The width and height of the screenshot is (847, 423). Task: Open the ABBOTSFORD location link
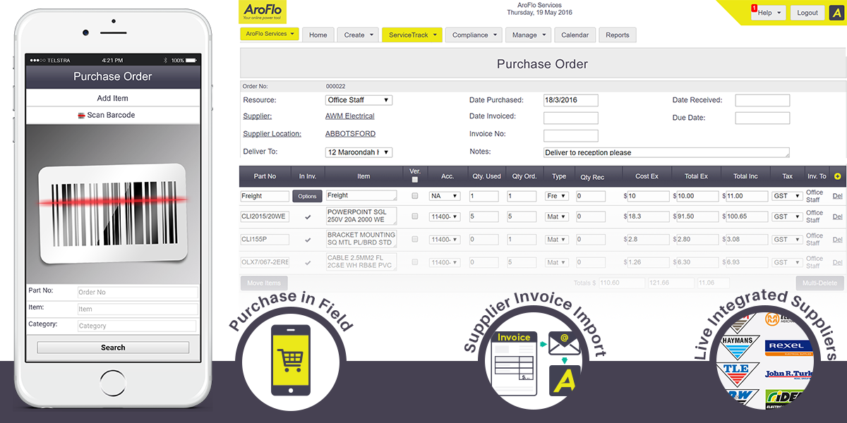tap(350, 133)
